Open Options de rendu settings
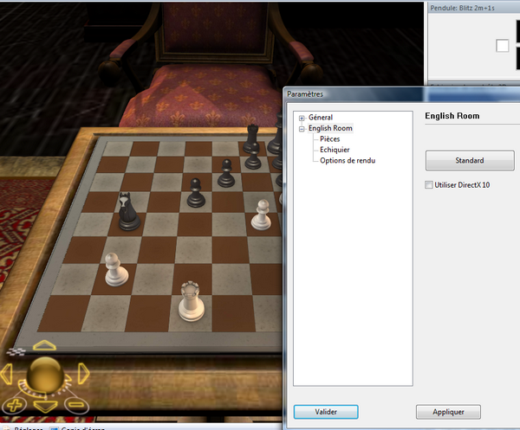520x430 pixels. tap(347, 160)
